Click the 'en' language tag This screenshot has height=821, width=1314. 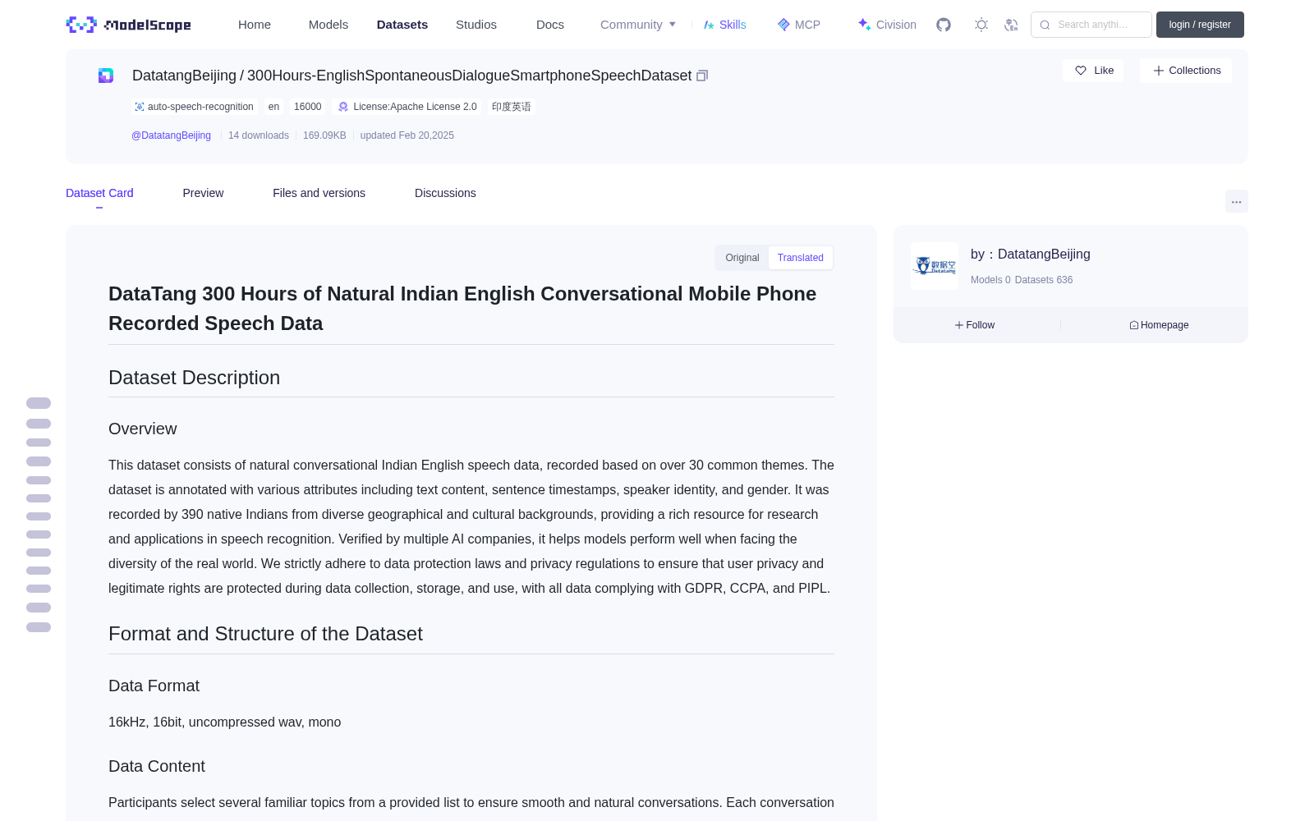coord(273,107)
